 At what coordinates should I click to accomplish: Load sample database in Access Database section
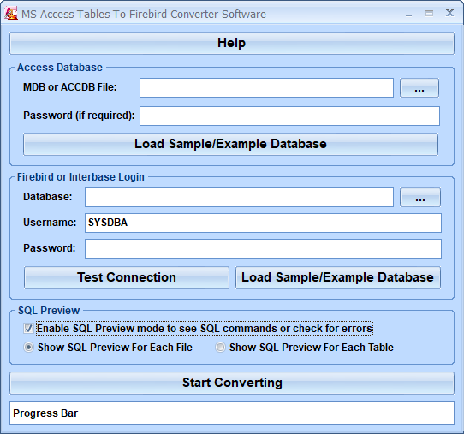point(230,144)
